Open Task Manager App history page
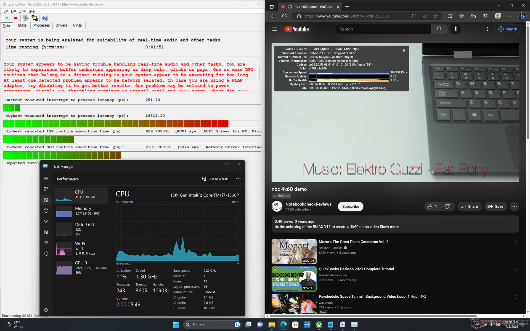 pyautogui.click(x=46, y=211)
